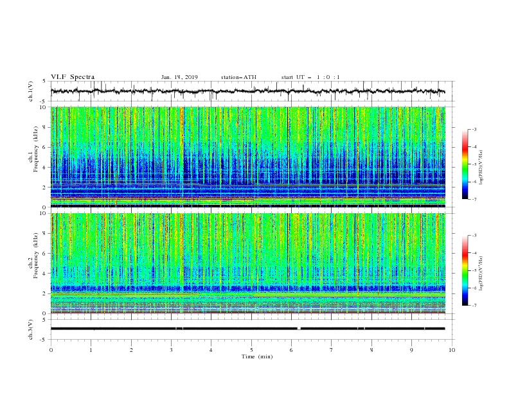Click the "10" tick on the time axis
The height and width of the screenshot is (393, 509).
click(x=452, y=350)
